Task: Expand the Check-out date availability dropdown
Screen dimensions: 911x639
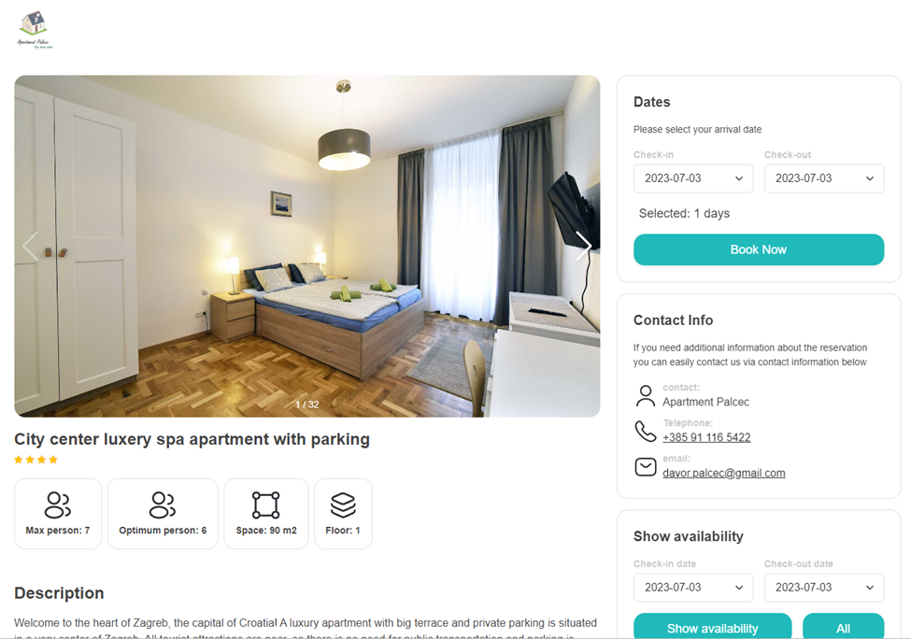Action: [824, 588]
